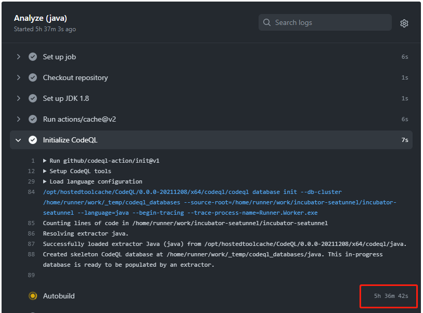Expand the Checkout repository step
Viewport: 423px width, 313px height.
pos(18,77)
